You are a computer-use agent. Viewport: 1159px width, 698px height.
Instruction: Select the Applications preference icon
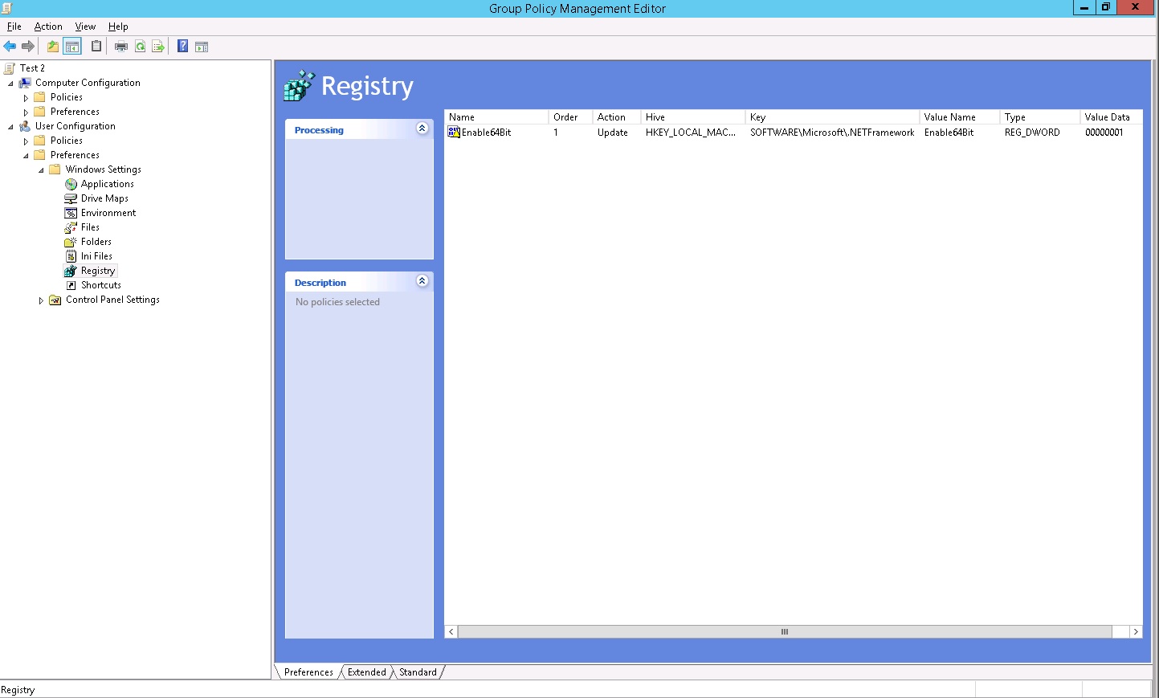pos(71,183)
